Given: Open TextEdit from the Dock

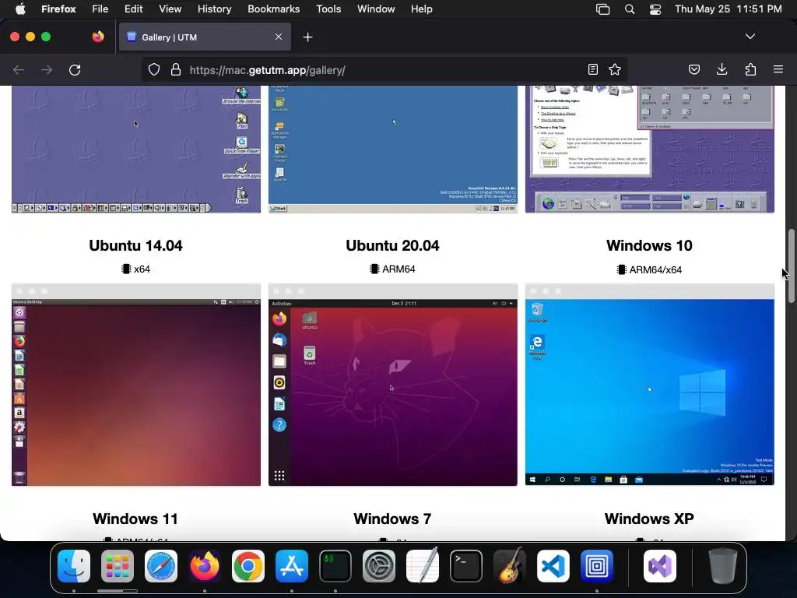Looking at the screenshot, I should click(x=423, y=566).
